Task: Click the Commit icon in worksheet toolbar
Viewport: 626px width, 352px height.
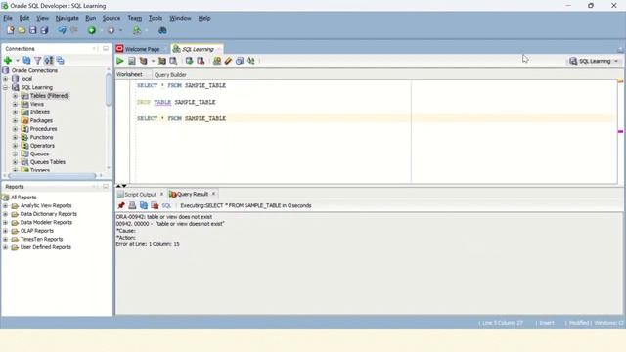Action: click(189, 61)
